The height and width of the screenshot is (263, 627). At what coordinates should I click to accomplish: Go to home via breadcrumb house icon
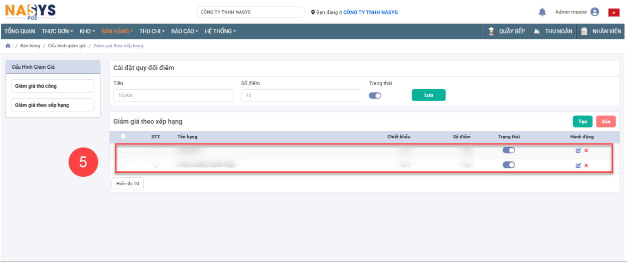click(8, 46)
